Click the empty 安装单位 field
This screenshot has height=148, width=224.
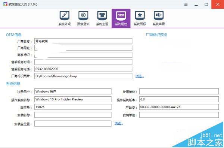179,115
